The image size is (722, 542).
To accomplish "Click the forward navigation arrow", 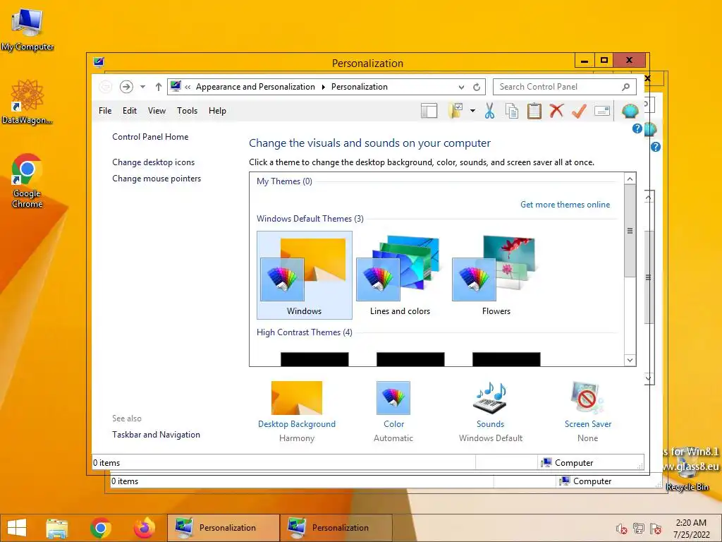I will (126, 87).
